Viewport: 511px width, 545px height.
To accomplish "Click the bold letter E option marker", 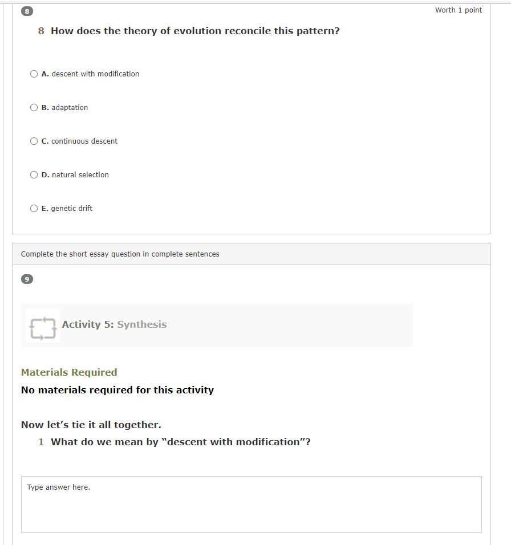I will (x=45, y=209).
